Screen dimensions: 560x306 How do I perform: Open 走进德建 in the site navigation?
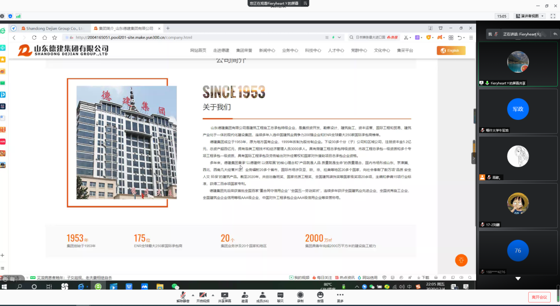(x=221, y=50)
